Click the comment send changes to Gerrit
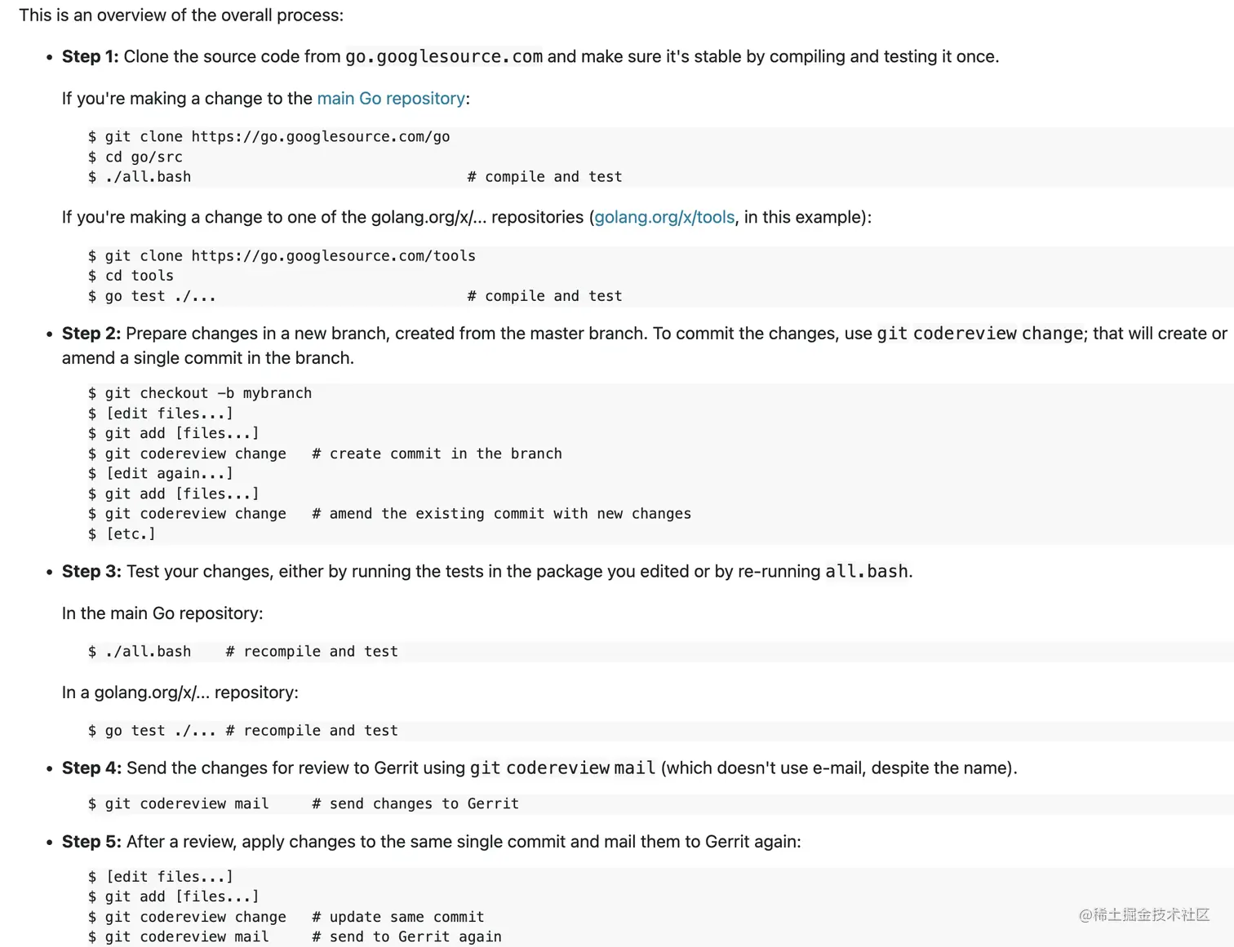This screenshot has height=947, width=1234. coord(415,804)
